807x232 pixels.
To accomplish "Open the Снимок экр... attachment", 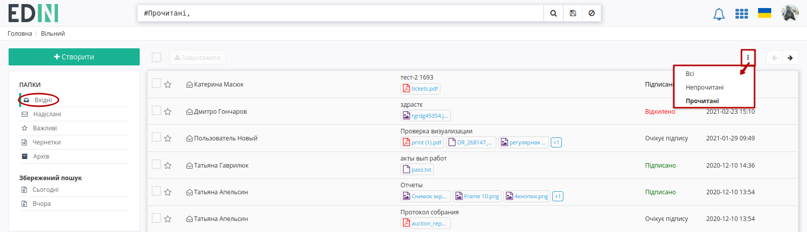I will pos(426,196).
